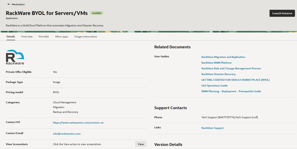Click the Package Type label
Screen dimensions: 297x149
click(14, 82)
